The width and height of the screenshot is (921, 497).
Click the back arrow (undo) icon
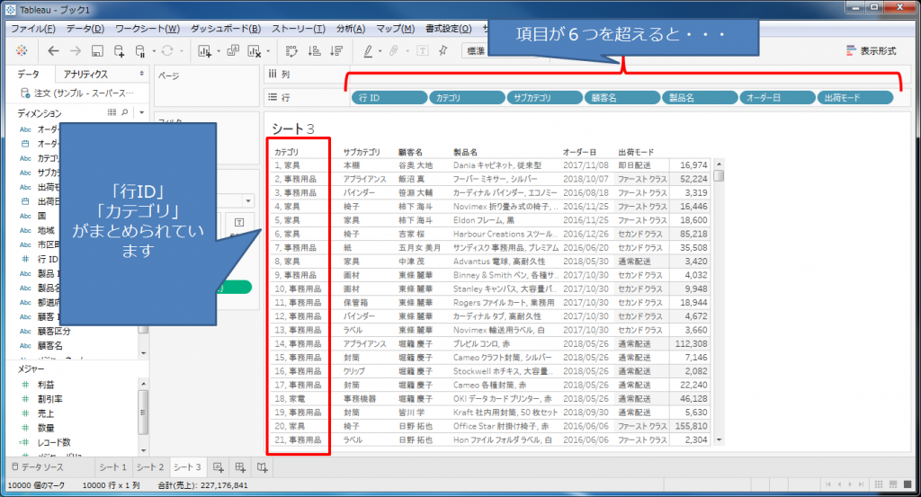tap(52, 50)
